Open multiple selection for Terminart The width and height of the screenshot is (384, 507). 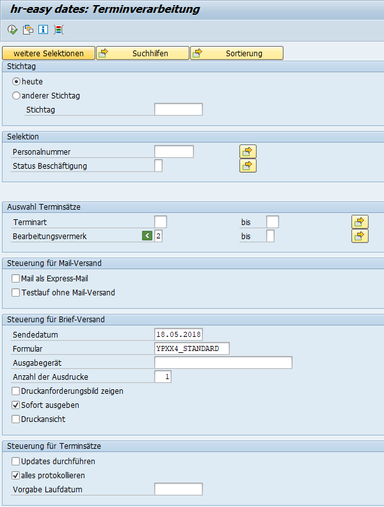[360, 222]
